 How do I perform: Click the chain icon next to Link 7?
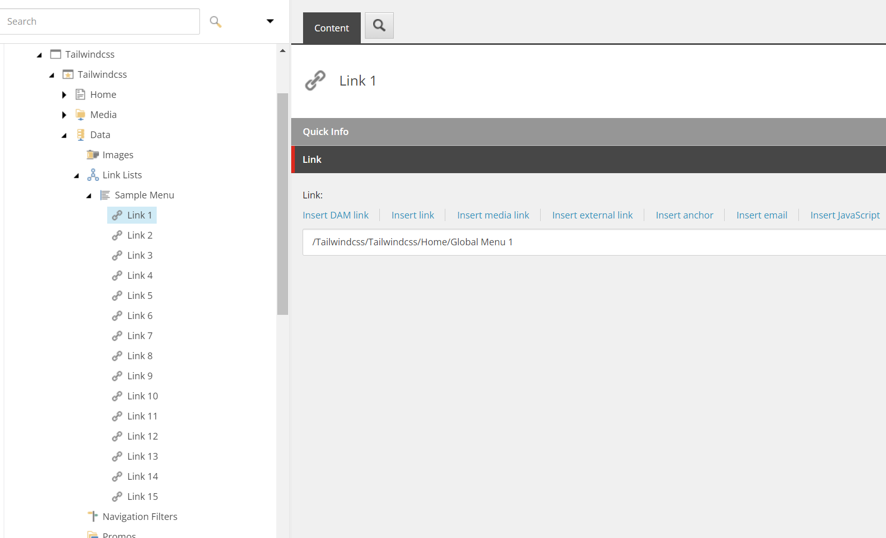point(117,335)
